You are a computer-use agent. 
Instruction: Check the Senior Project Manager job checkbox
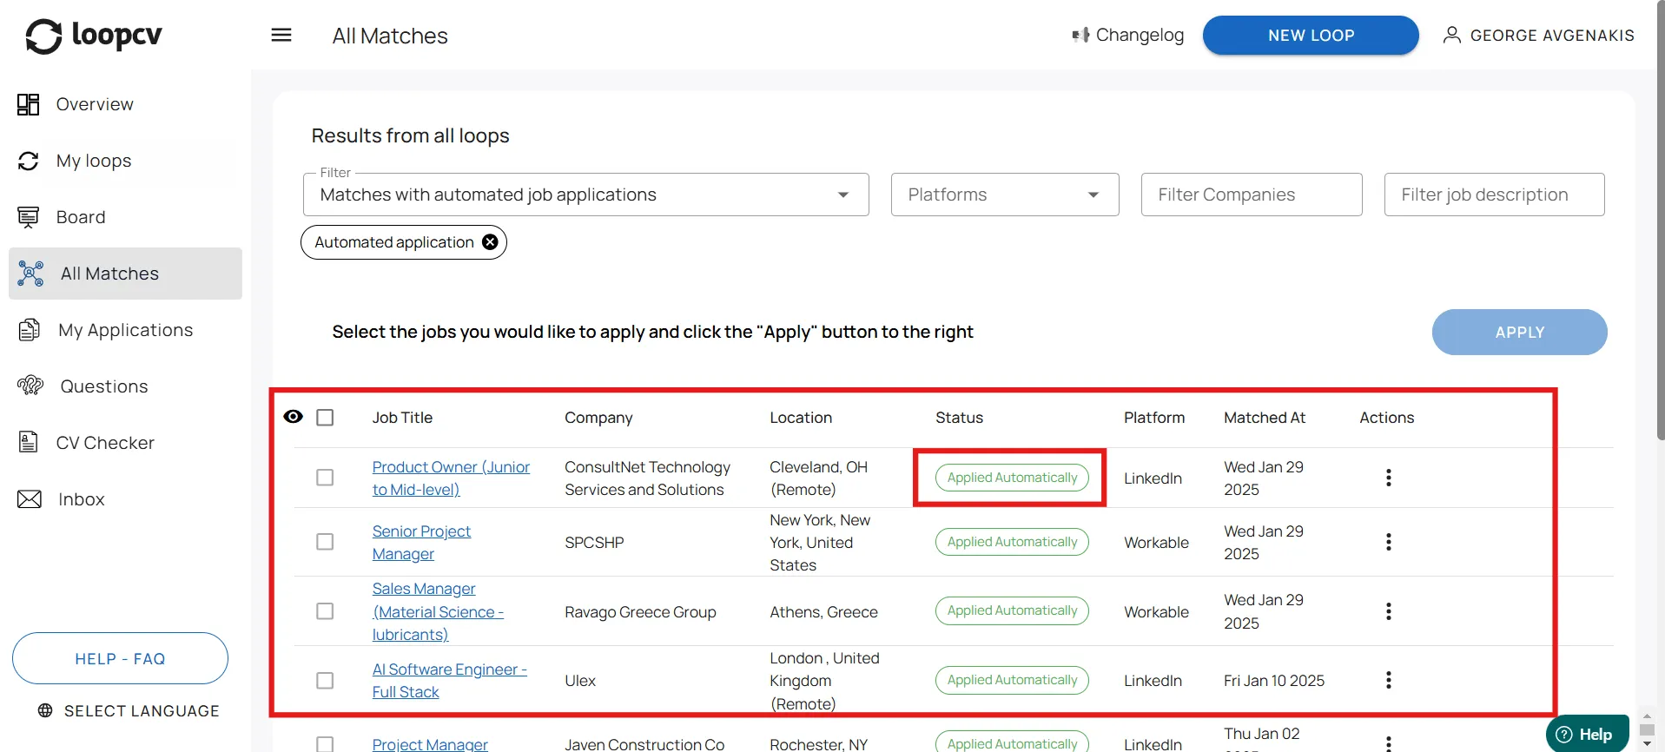click(325, 542)
